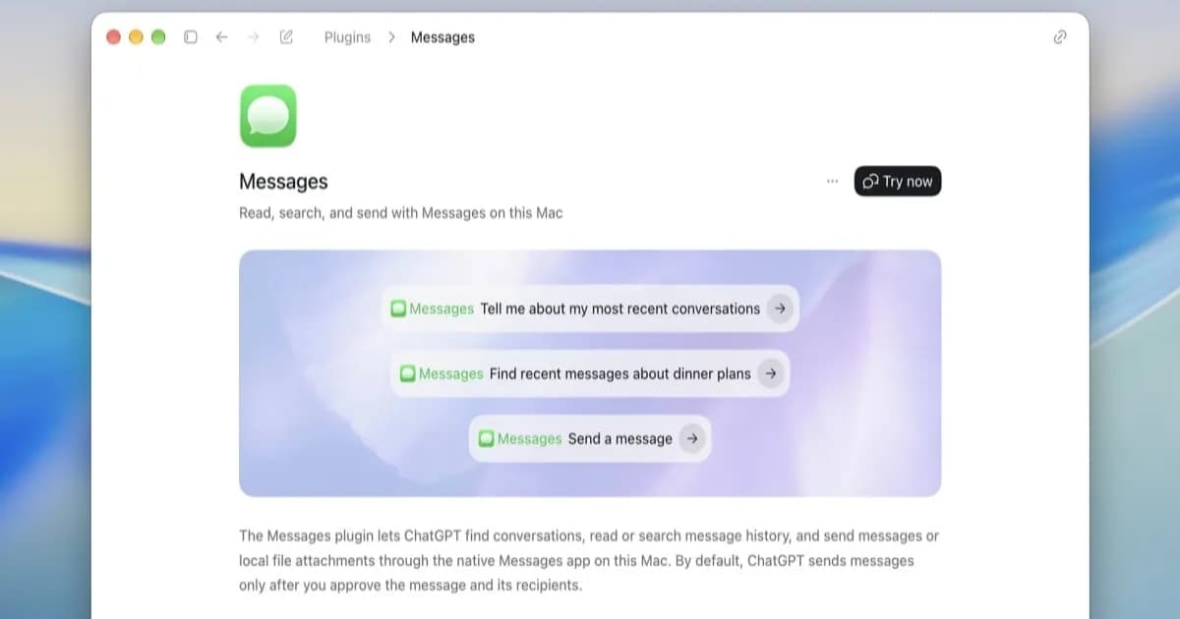Click arrow beside 'dinner plans' prompt
This screenshot has height=619, width=1180.
(x=771, y=373)
